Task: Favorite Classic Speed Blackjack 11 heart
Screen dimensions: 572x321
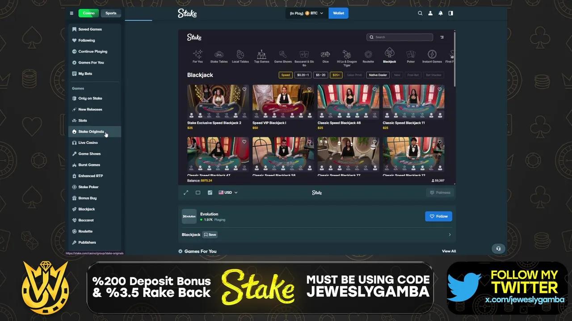Action: 440,89
